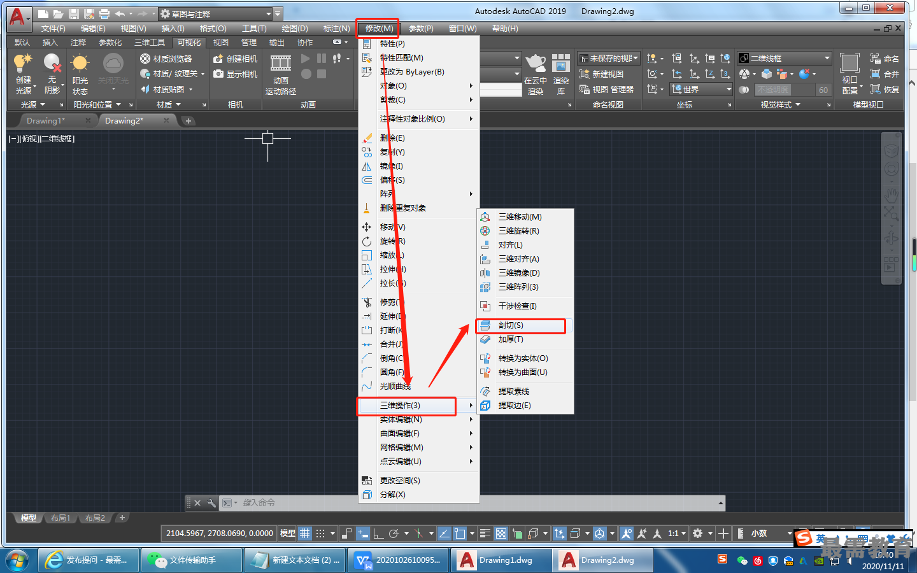Screen dimensions: 917x573
Task: Switch to the 布局1 layout tab
Action: pyautogui.click(x=60, y=518)
